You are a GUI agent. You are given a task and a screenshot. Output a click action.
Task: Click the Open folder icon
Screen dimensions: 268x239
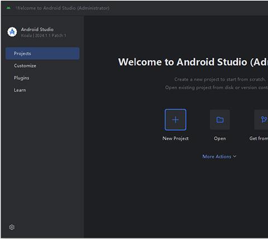point(220,120)
